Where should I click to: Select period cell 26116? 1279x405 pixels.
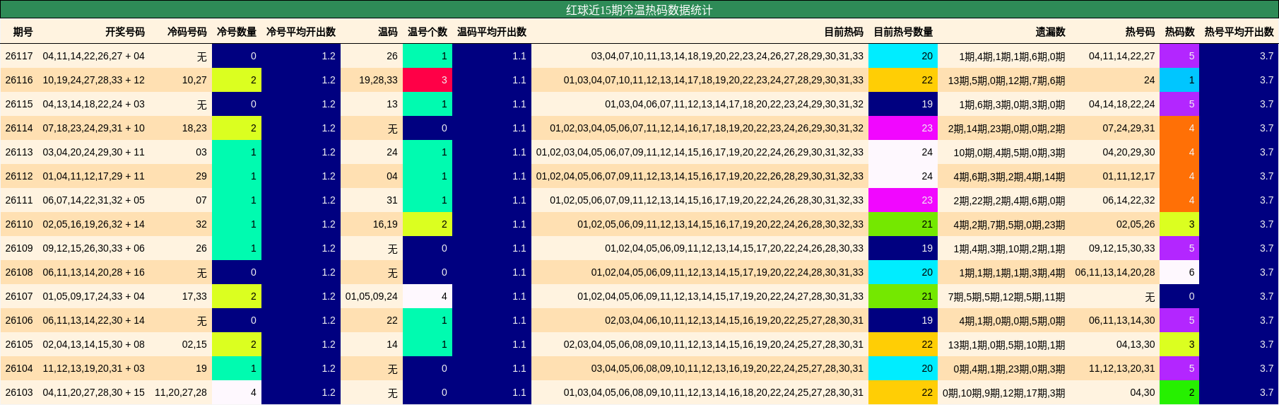tap(19, 80)
